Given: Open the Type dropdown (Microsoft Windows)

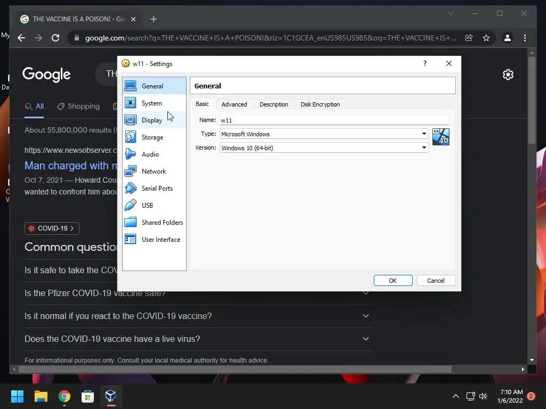Looking at the screenshot, I should pyautogui.click(x=324, y=134).
